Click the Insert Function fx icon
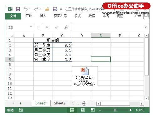The width and height of the screenshot is (153, 117). pyautogui.click(x=66, y=27)
